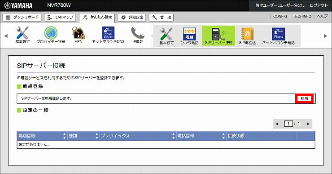The width and height of the screenshot is (332, 174).
Task: Open the SIP電話帳 address book icon
Action: click(x=247, y=36)
